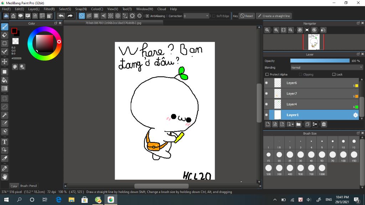Zoom in within the Navigator
The width and height of the screenshot is (365, 205).
click(x=276, y=30)
